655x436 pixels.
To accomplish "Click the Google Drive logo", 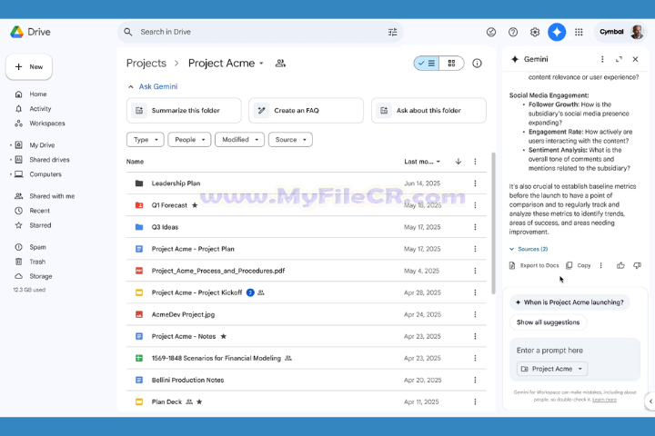I will point(16,32).
